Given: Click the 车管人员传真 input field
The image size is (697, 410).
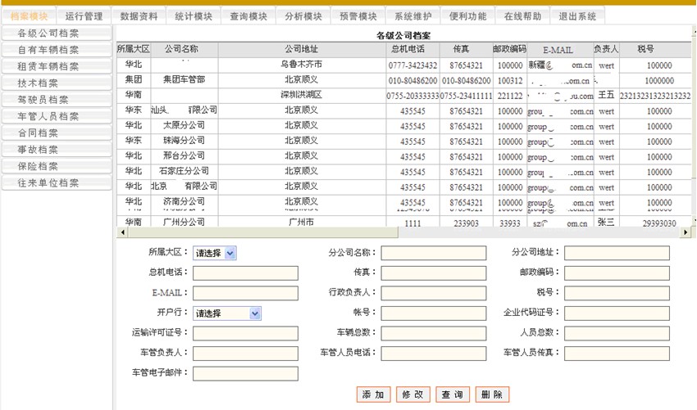Looking at the screenshot, I should tap(617, 354).
